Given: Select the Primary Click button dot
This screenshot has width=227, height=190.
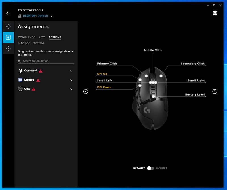Looking at the screenshot, I should pyautogui.click(x=146, y=76).
